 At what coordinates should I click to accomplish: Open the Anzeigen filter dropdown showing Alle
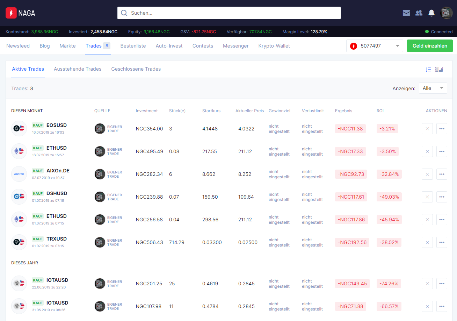pyautogui.click(x=433, y=88)
